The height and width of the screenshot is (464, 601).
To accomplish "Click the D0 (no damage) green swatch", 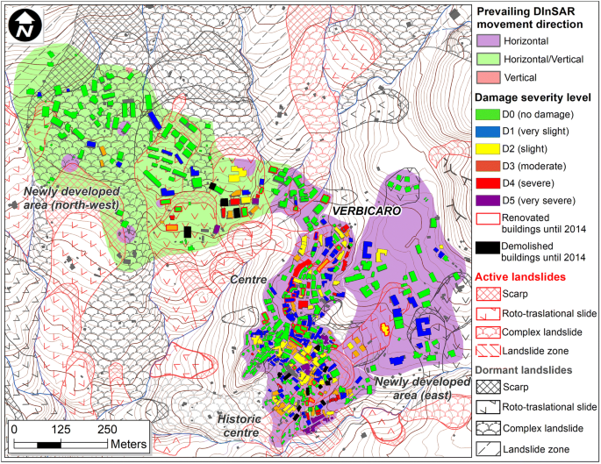I will click(488, 114).
